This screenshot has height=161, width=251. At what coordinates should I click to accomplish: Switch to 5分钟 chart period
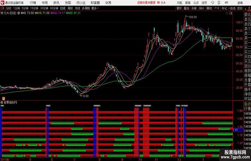click(25, 8)
